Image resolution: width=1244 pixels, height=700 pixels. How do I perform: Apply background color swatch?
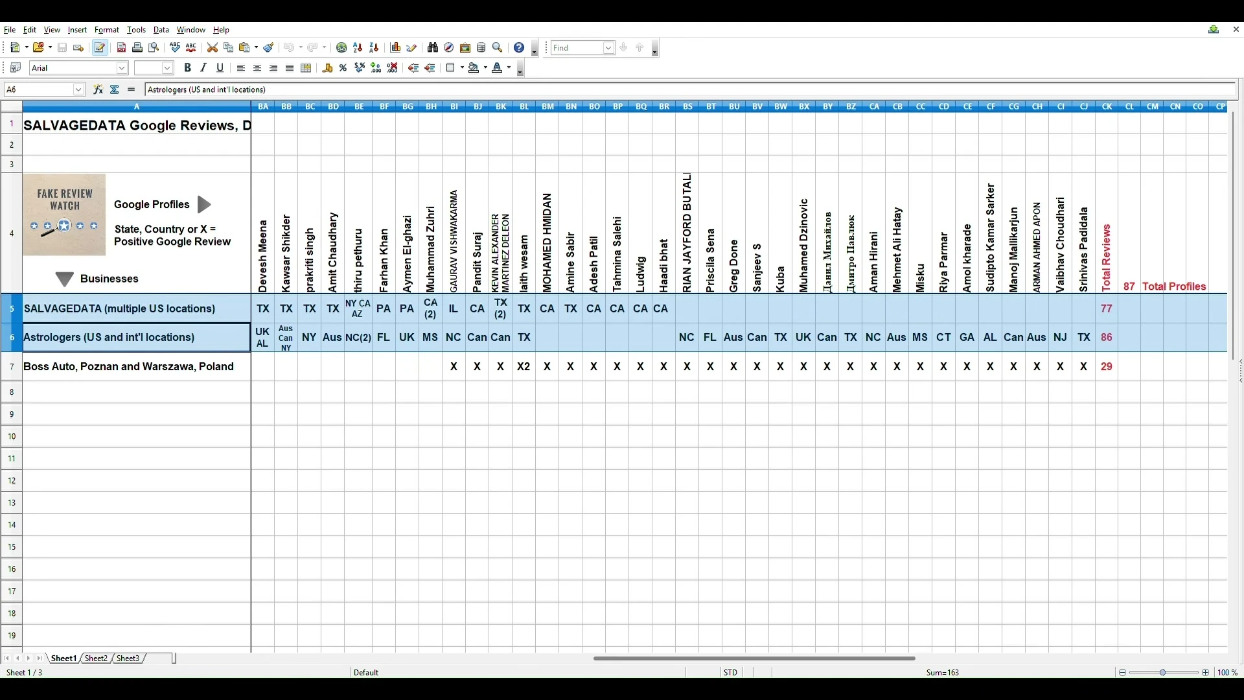point(474,68)
